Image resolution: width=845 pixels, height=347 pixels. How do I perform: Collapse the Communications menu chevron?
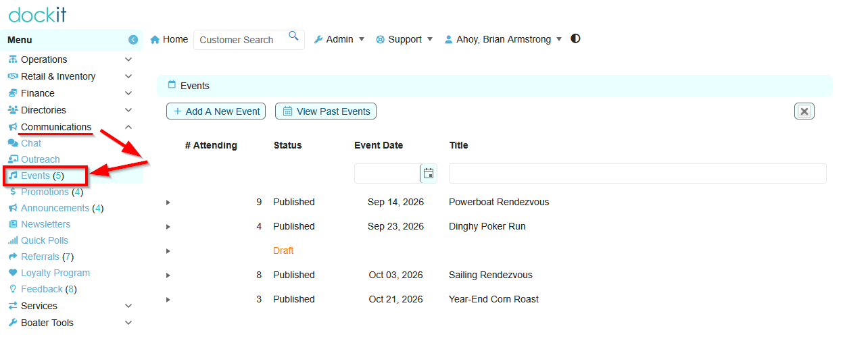(128, 127)
